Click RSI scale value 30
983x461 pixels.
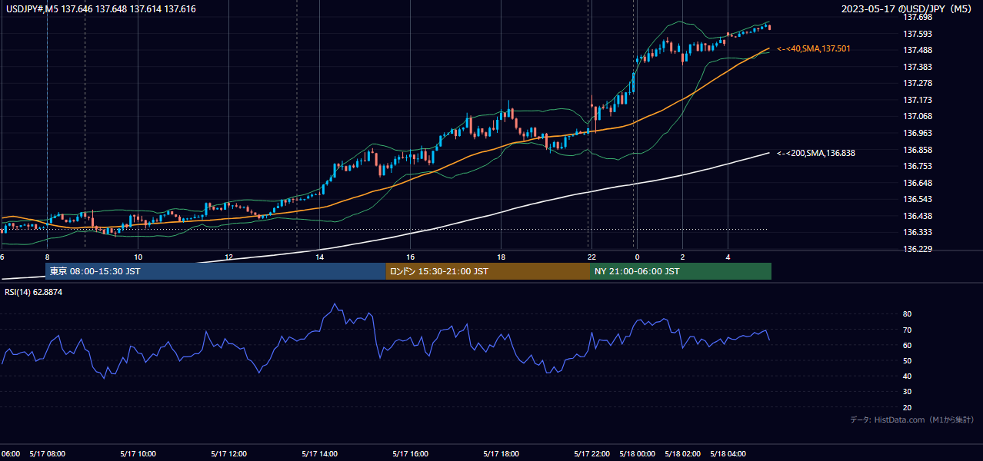click(x=907, y=392)
